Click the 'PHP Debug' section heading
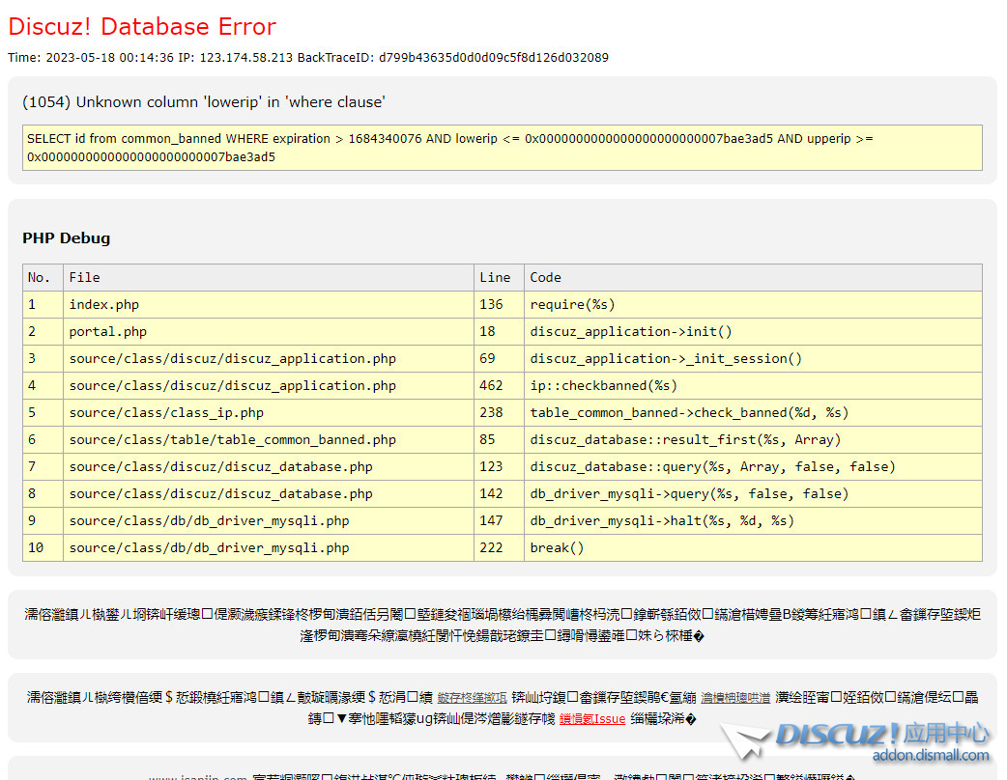 pyautogui.click(x=66, y=238)
